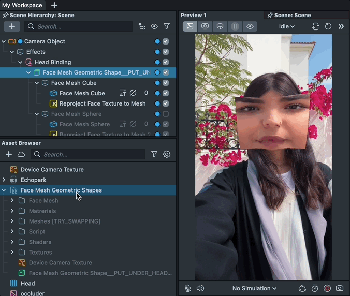This screenshot has height=296, width=350.
Task: Open the Scene Hierarchy filter icon
Action: point(167,26)
